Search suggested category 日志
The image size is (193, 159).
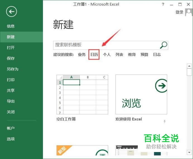pyautogui.click(x=157, y=55)
